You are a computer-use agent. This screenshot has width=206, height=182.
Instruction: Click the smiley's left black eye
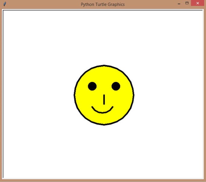92,86
